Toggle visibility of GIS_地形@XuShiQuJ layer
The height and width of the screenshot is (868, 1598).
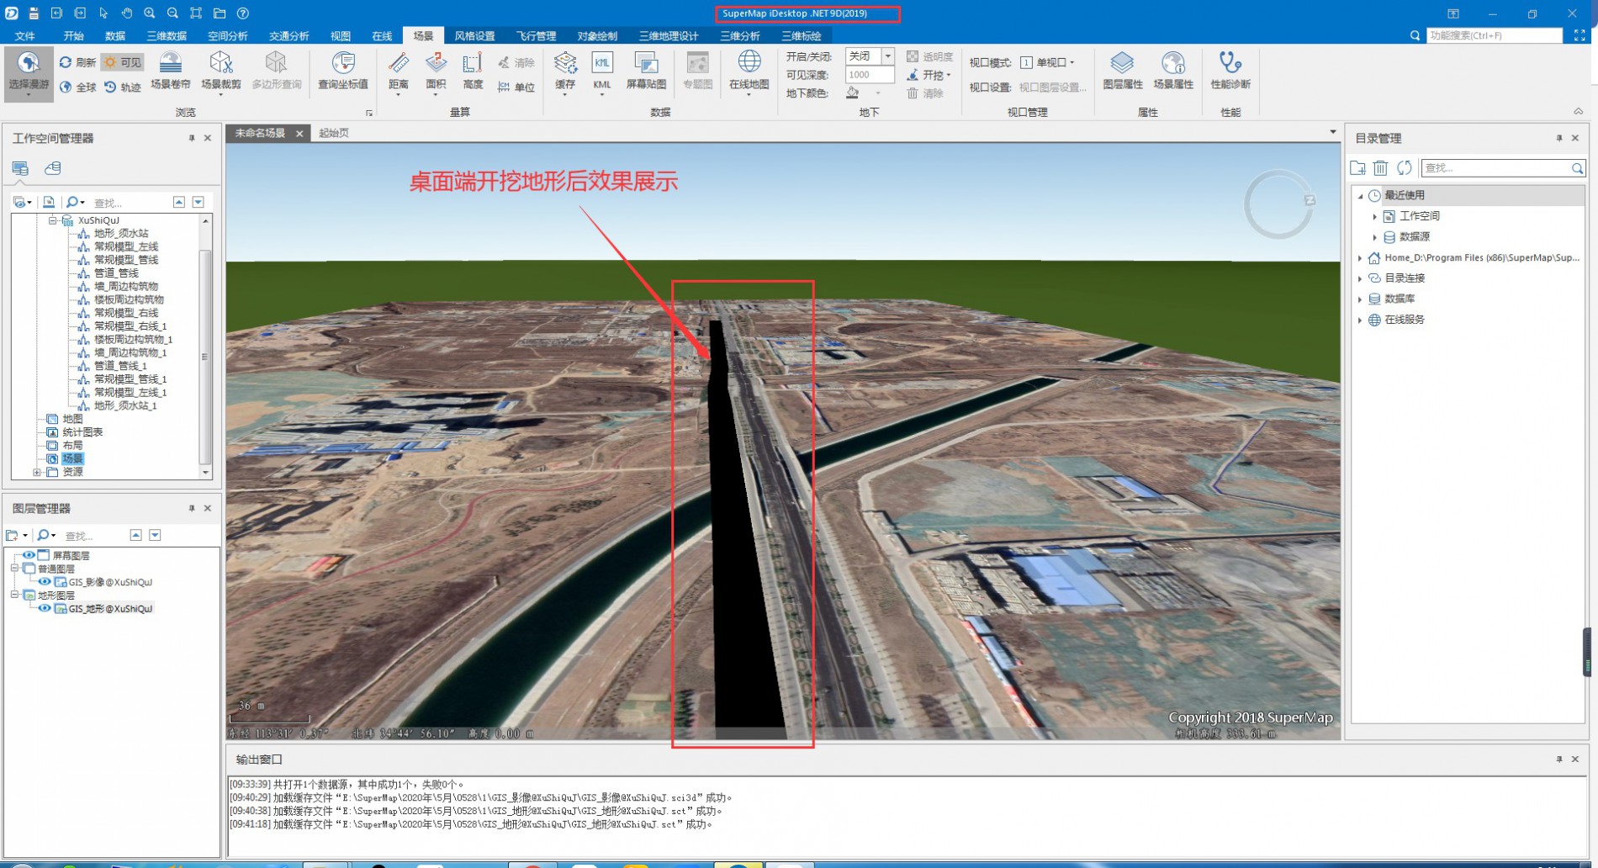coord(44,608)
